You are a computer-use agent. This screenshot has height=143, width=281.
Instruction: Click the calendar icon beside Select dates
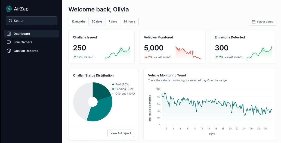pos(254,22)
